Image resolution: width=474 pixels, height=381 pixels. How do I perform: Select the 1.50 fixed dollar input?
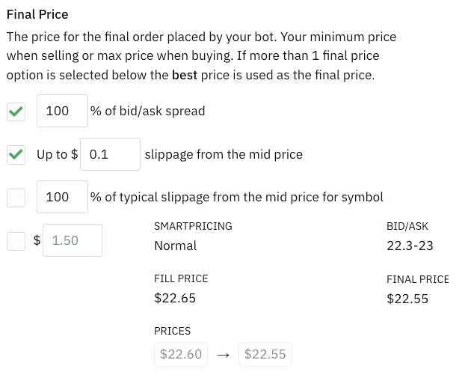click(x=73, y=240)
